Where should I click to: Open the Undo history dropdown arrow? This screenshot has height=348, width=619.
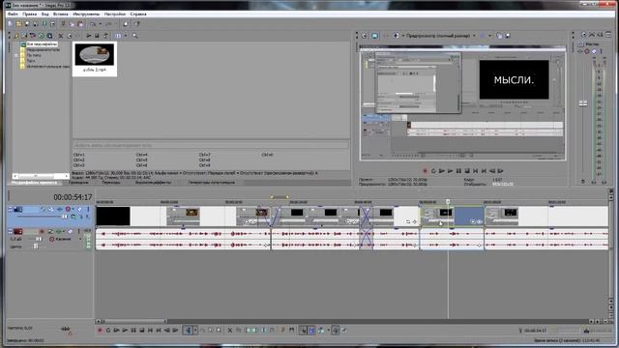click(x=101, y=23)
